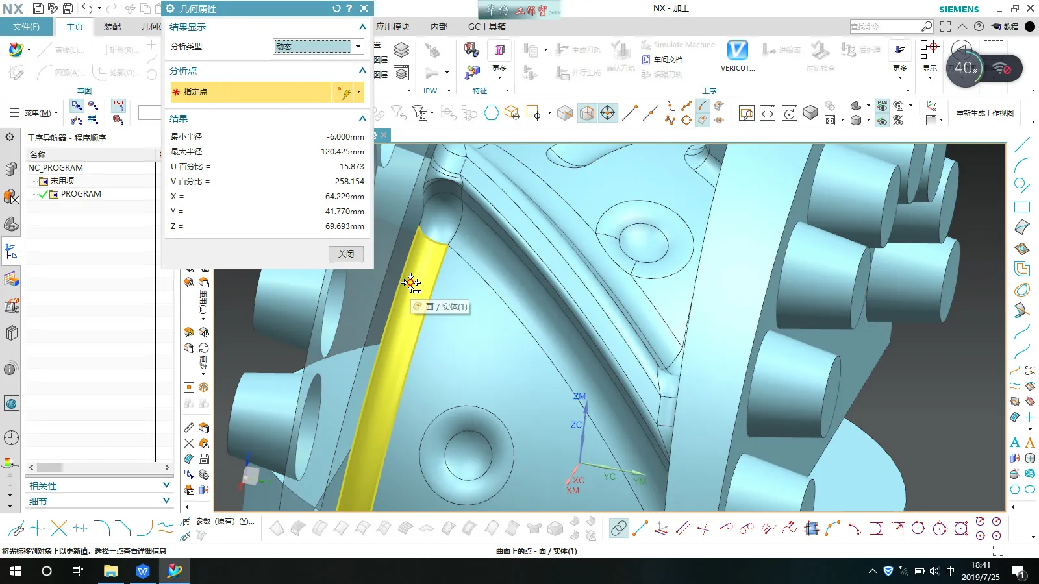Viewport: 1039px width, 584px height.
Task: Click the dialog reset arrow icon
Action: coord(336,8)
